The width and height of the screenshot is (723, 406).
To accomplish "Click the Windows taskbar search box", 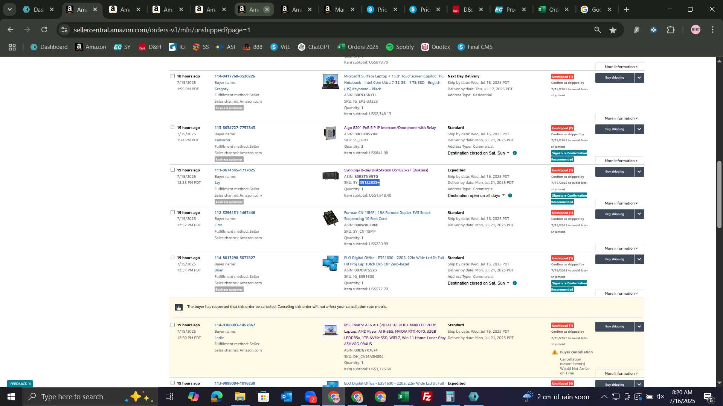I will click(90, 397).
